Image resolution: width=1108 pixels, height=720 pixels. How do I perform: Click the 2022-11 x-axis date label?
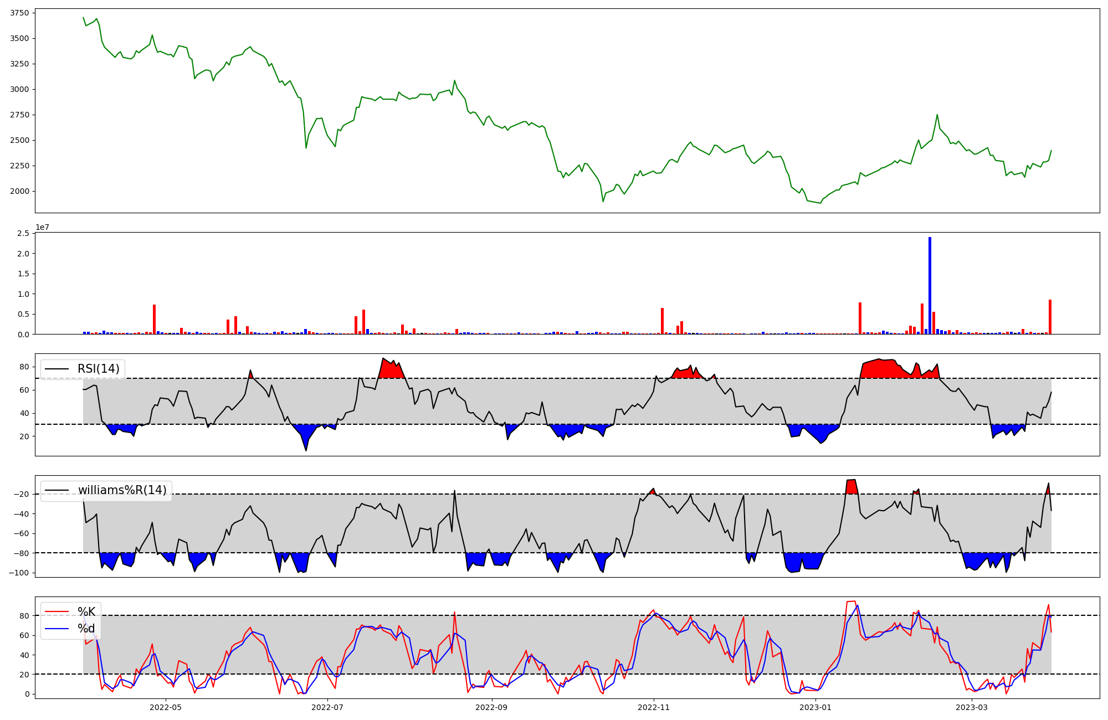pyautogui.click(x=654, y=707)
